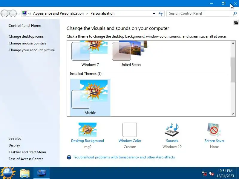The image size is (239, 179).
Task: Expand the address bar breadcrumb chevrons
Action: click(x=30, y=13)
